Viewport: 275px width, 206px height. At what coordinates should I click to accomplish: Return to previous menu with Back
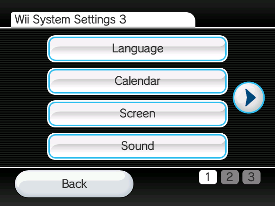pyautogui.click(x=74, y=184)
